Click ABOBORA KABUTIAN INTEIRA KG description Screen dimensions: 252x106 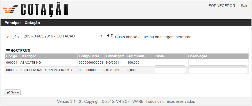coord(46,70)
